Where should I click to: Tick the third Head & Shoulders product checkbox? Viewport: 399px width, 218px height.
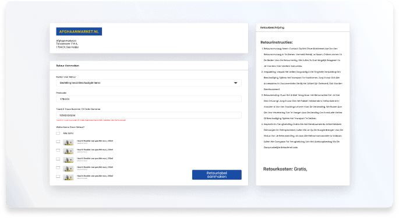pos(58,159)
